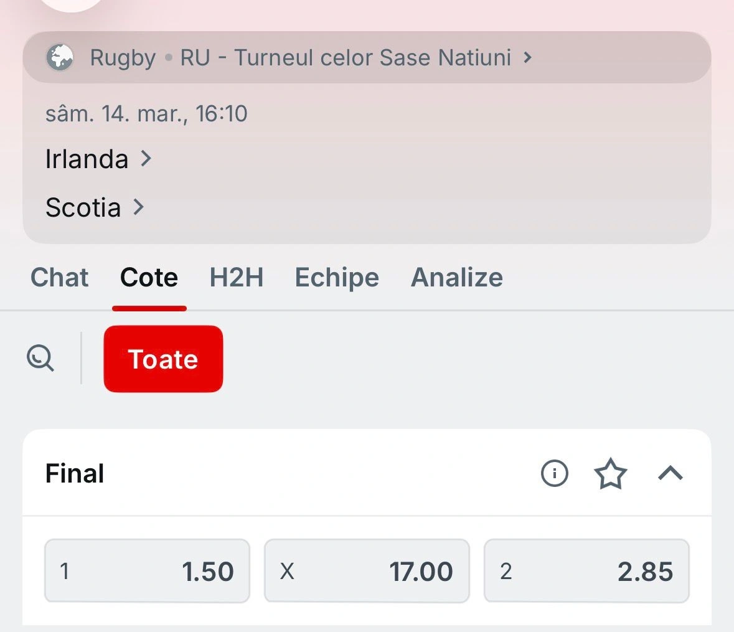Click the match date sâm. 14. mar., 16:10
This screenshot has height=632, width=734.
coord(146,113)
